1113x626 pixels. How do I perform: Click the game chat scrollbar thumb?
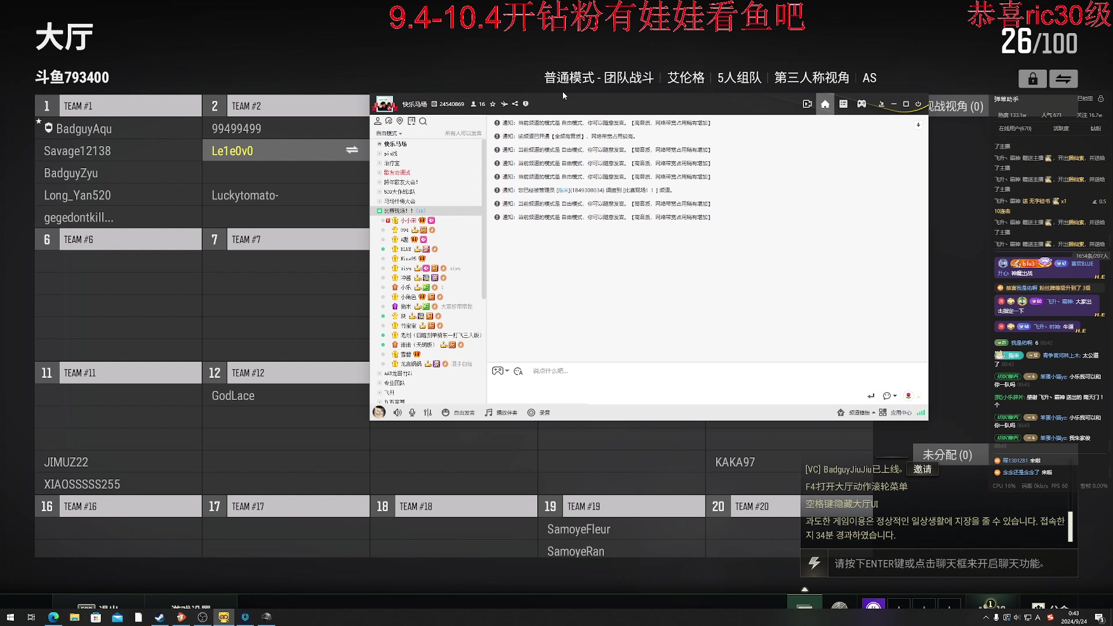point(1070,526)
